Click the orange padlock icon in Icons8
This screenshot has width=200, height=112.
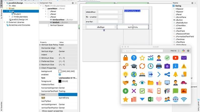pyautogui.click(x=126, y=58)
